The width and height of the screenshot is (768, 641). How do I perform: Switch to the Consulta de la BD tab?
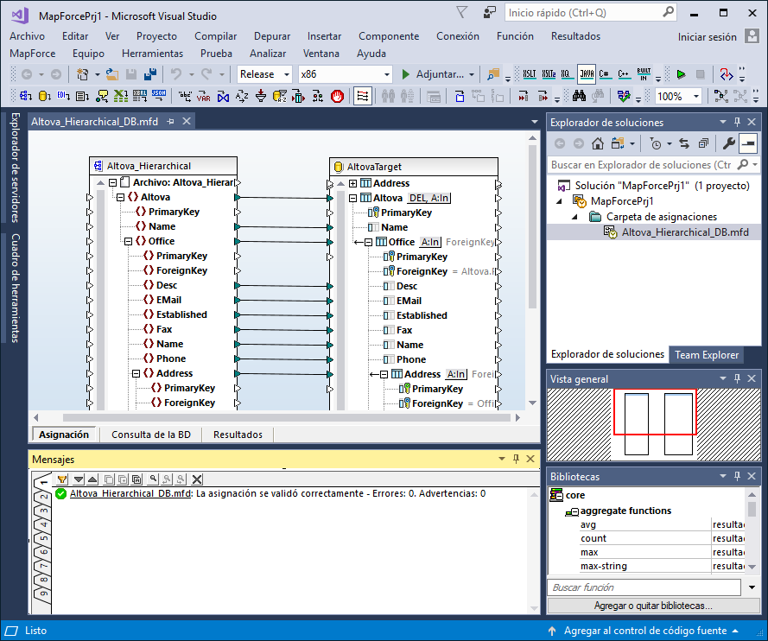(x=151, y=435)
